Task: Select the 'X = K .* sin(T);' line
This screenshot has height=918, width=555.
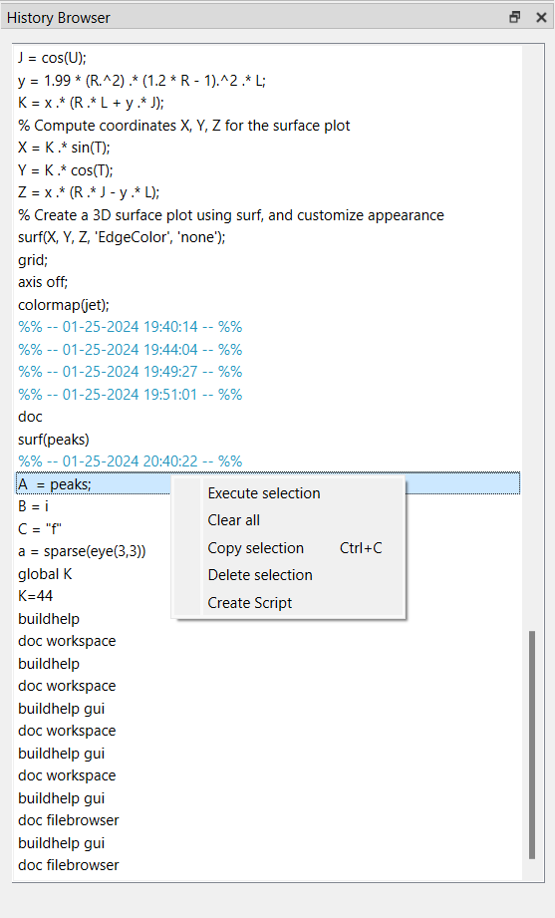Action: point(64,147)
